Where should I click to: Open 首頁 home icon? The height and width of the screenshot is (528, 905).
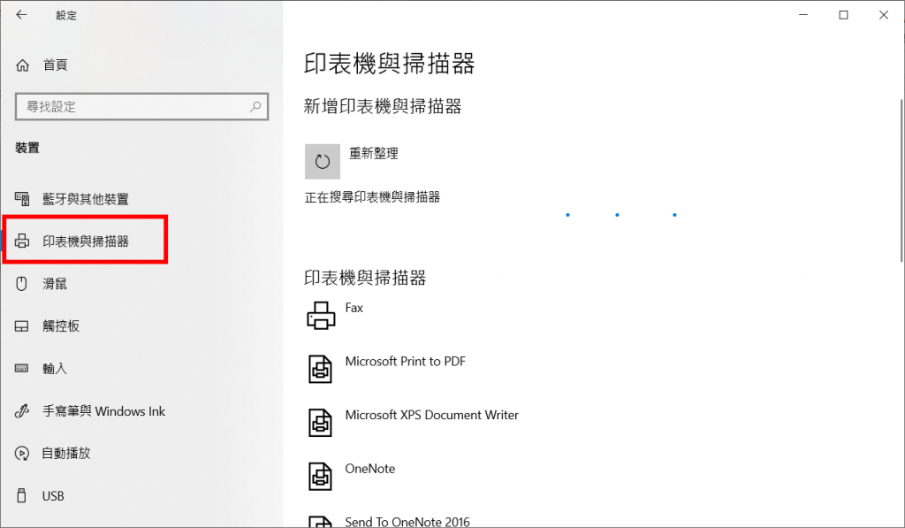coord(22,65)
